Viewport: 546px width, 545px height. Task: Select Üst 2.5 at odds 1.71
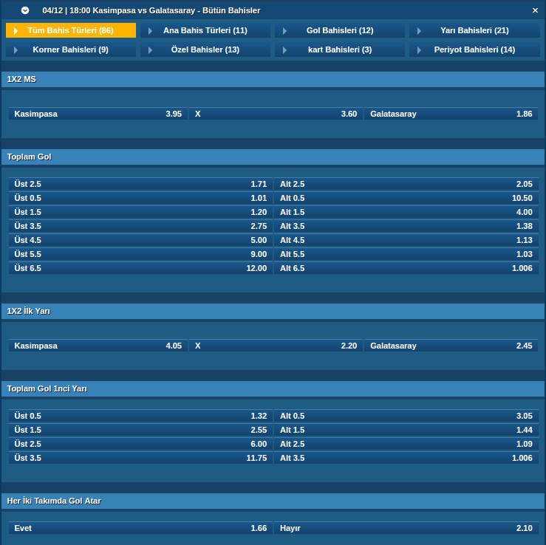point(140,184)
